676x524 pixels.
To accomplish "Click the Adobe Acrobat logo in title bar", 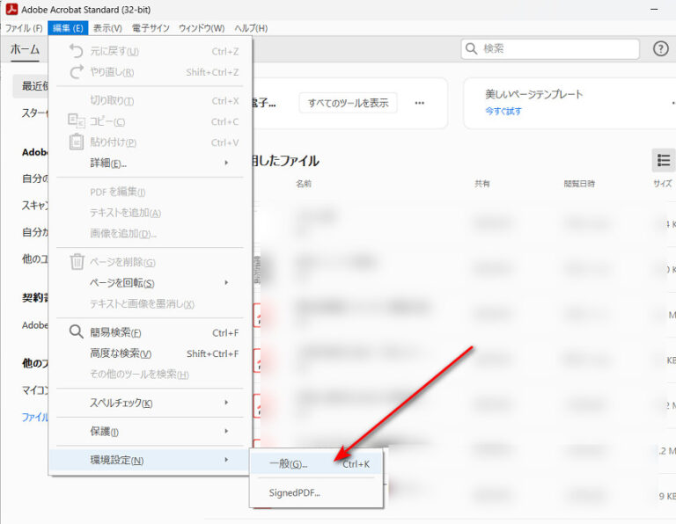I will [11, 10].
